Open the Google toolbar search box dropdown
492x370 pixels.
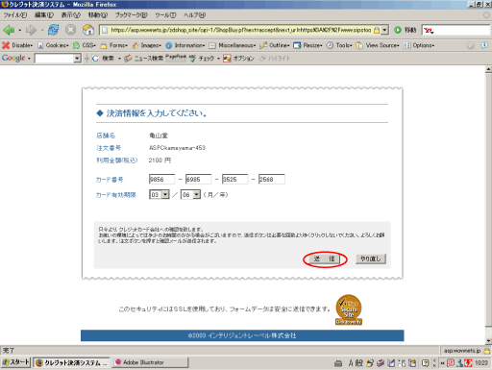77,59
